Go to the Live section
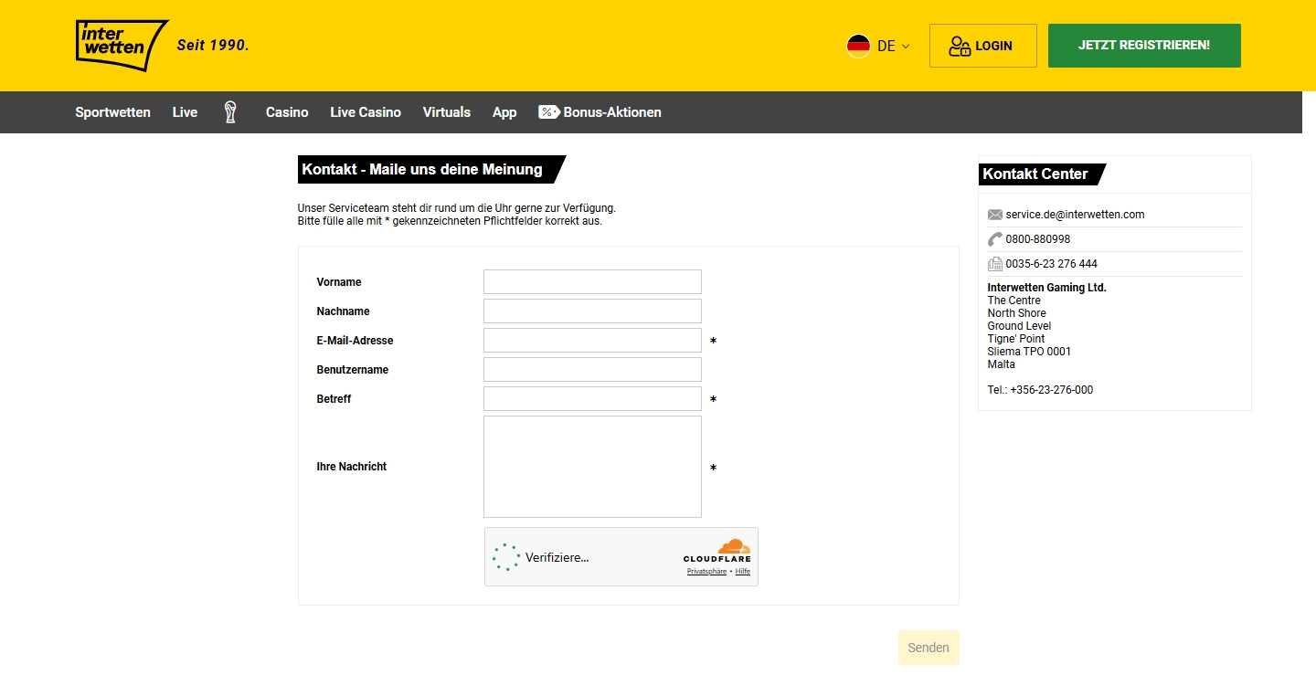The image size is (1316, 696). coord(185,112)
